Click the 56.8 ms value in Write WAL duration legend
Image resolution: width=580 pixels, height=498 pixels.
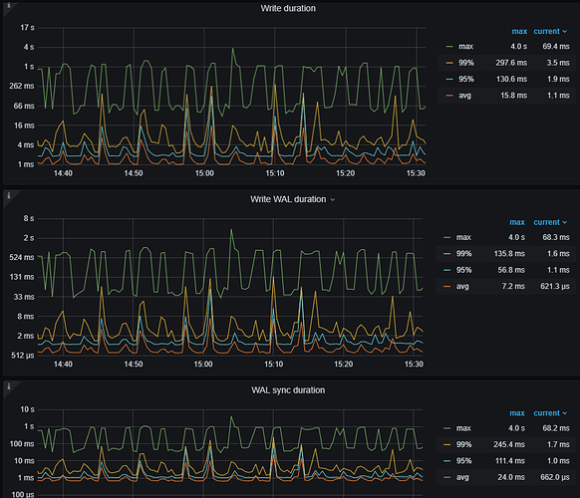click(511, 270)
